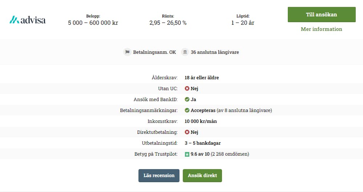Click the bank building icon beside anslutna långivare

point(185,52)
